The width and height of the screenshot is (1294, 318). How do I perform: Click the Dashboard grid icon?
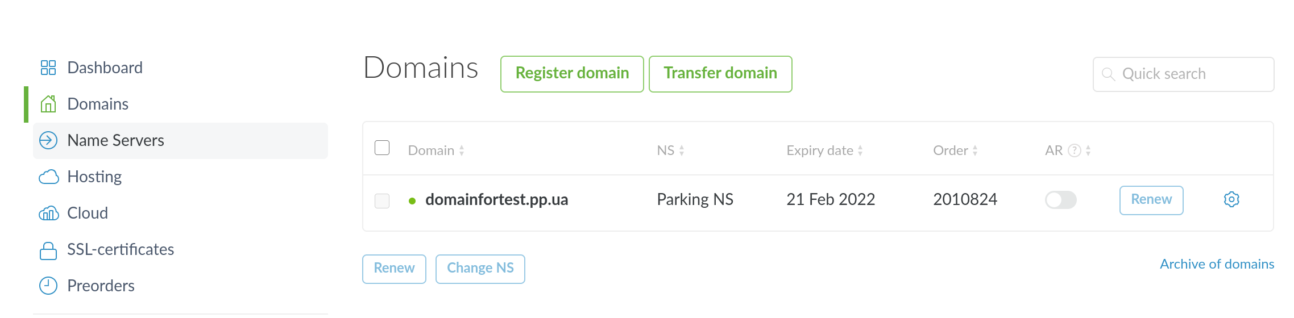tap(48, 68)
